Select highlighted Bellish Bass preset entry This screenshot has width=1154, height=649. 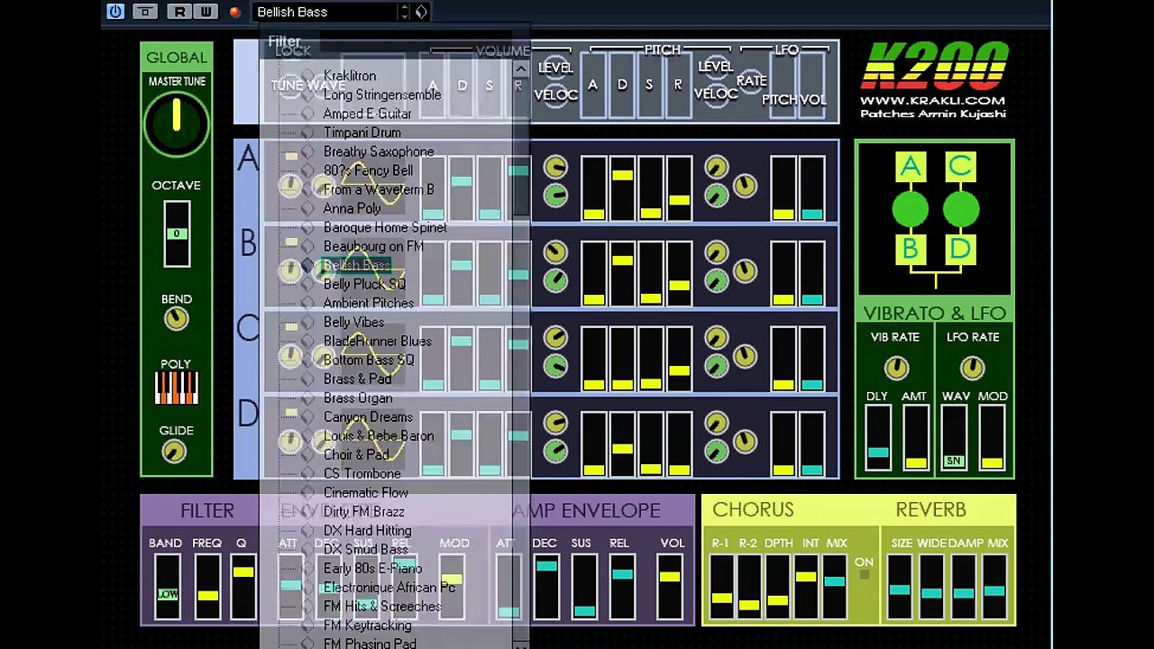click(357, 265)
